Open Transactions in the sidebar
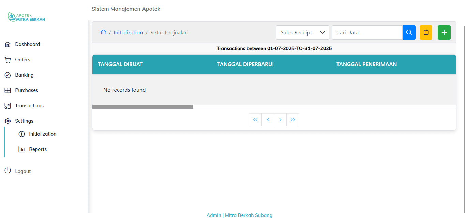Image resolution: width=465 pixels, height=220 pixels. tap(29, 106)
